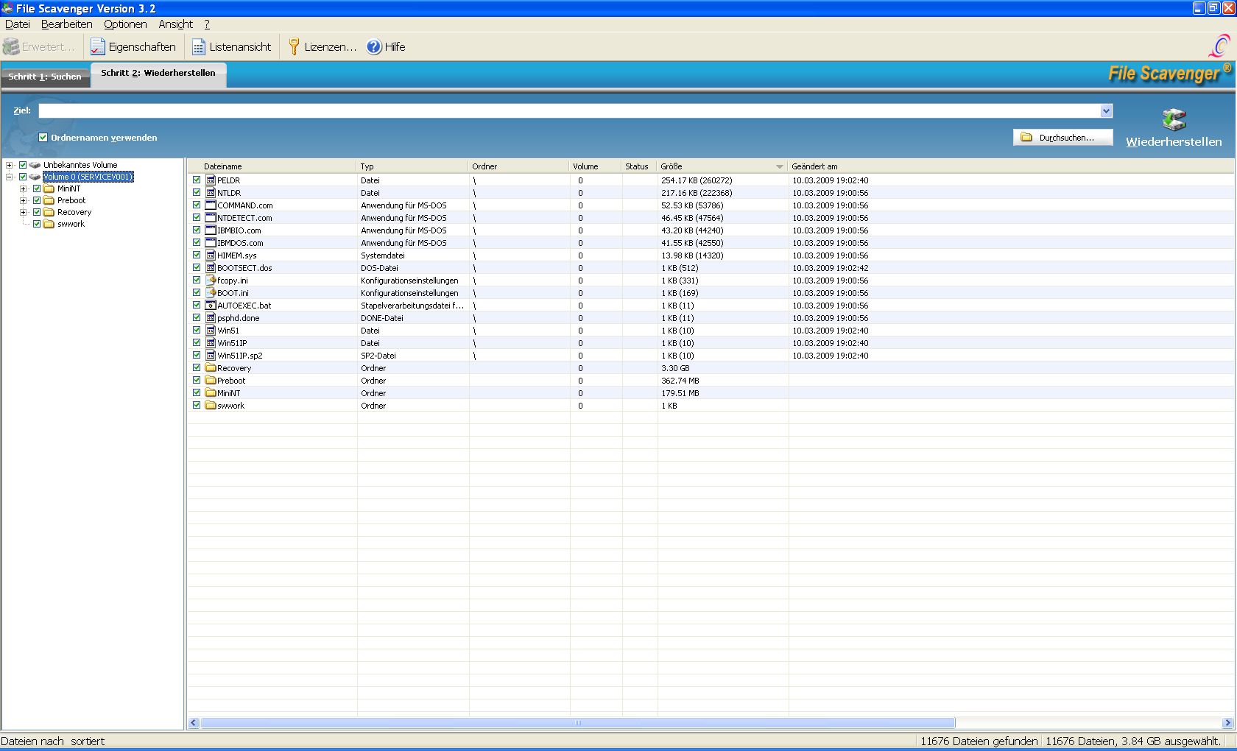Click the COMMAND.com application icon
The image size is (1237, 751).
tap(211, 205)
